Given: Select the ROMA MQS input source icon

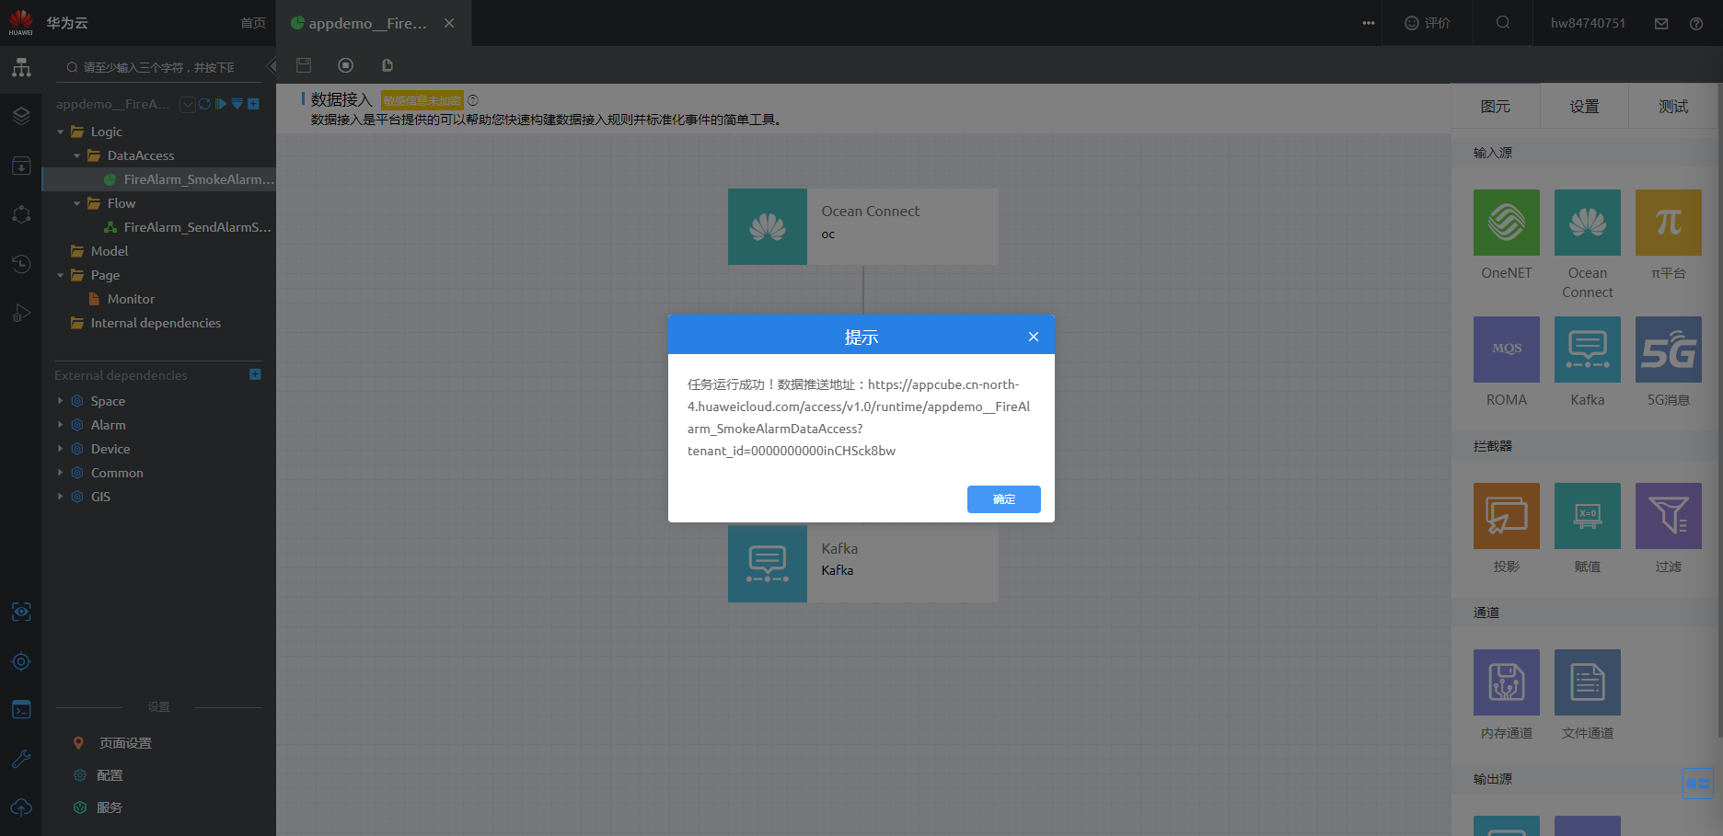Looking at the screenshot, I should click(x=1507, y=349).
